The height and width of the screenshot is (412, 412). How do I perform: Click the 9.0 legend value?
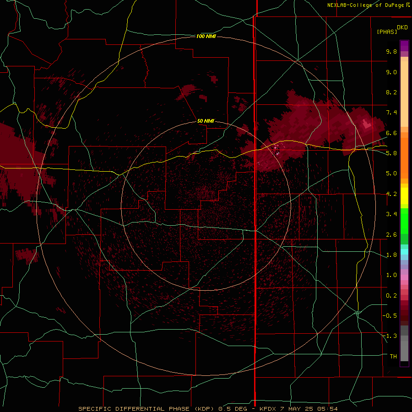[x=391, y=72]
